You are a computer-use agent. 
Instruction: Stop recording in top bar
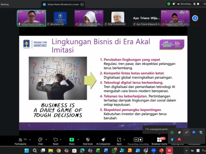[198, 4]
